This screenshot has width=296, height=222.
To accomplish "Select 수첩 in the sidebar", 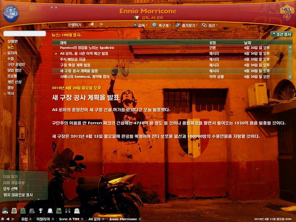I will tap(11, 59).
